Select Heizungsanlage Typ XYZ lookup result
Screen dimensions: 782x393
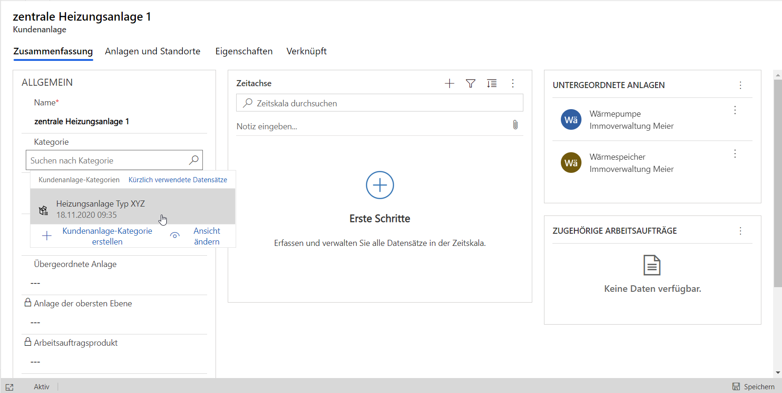click(x=100, y=209)
